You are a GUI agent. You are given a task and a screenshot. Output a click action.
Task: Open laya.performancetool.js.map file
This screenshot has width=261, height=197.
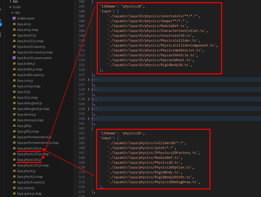tap(38, 143)
